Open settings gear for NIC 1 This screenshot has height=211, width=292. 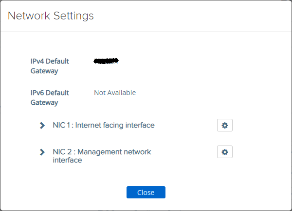[225, 126]
